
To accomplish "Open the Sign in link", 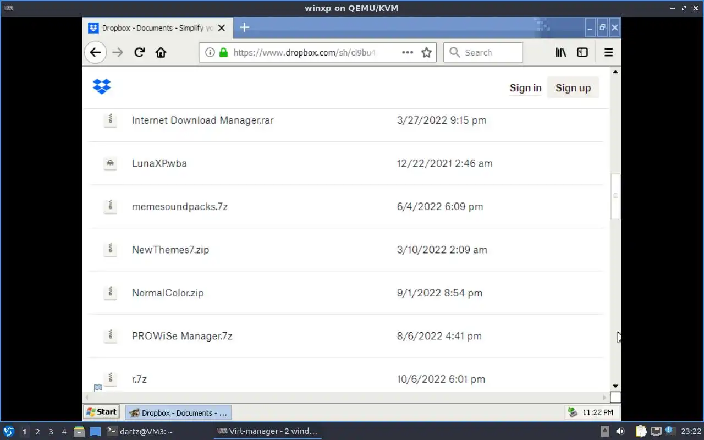I will click(x=525, y=88).
